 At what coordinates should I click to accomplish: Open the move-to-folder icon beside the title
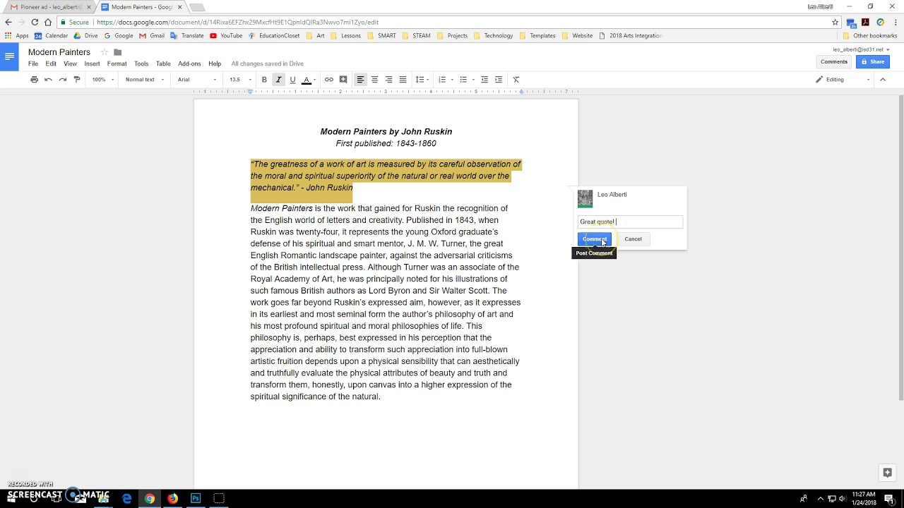pos(118,52)
